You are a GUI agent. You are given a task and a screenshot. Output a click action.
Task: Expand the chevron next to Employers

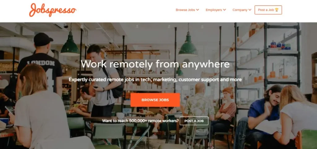pos(224,10)
